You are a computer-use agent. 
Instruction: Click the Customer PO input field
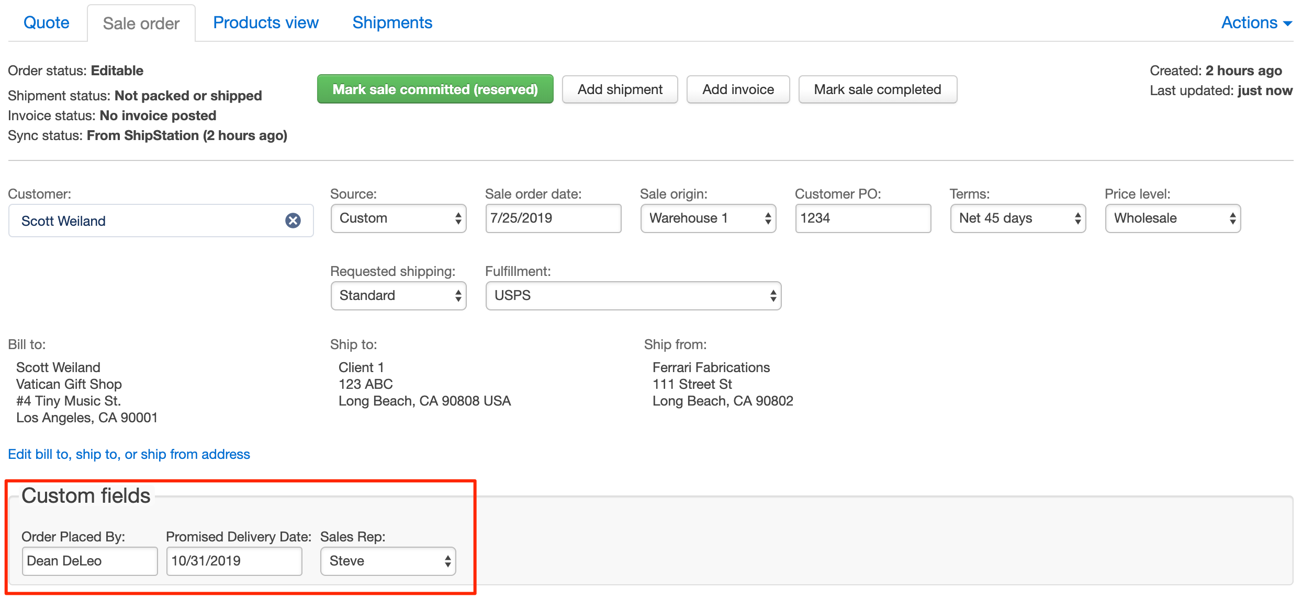pyautogui.click(x=863, y=218)
